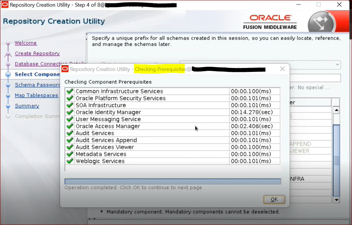Image resolution: width=352 pixels, height=225 pixels.
Task: Select the Metadata Services row text
Action: 101,154
